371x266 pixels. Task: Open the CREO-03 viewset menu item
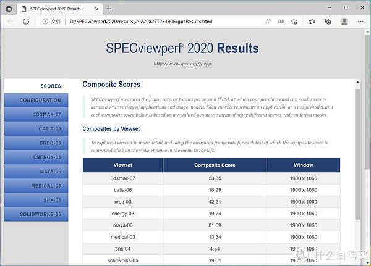coord(36,143)
